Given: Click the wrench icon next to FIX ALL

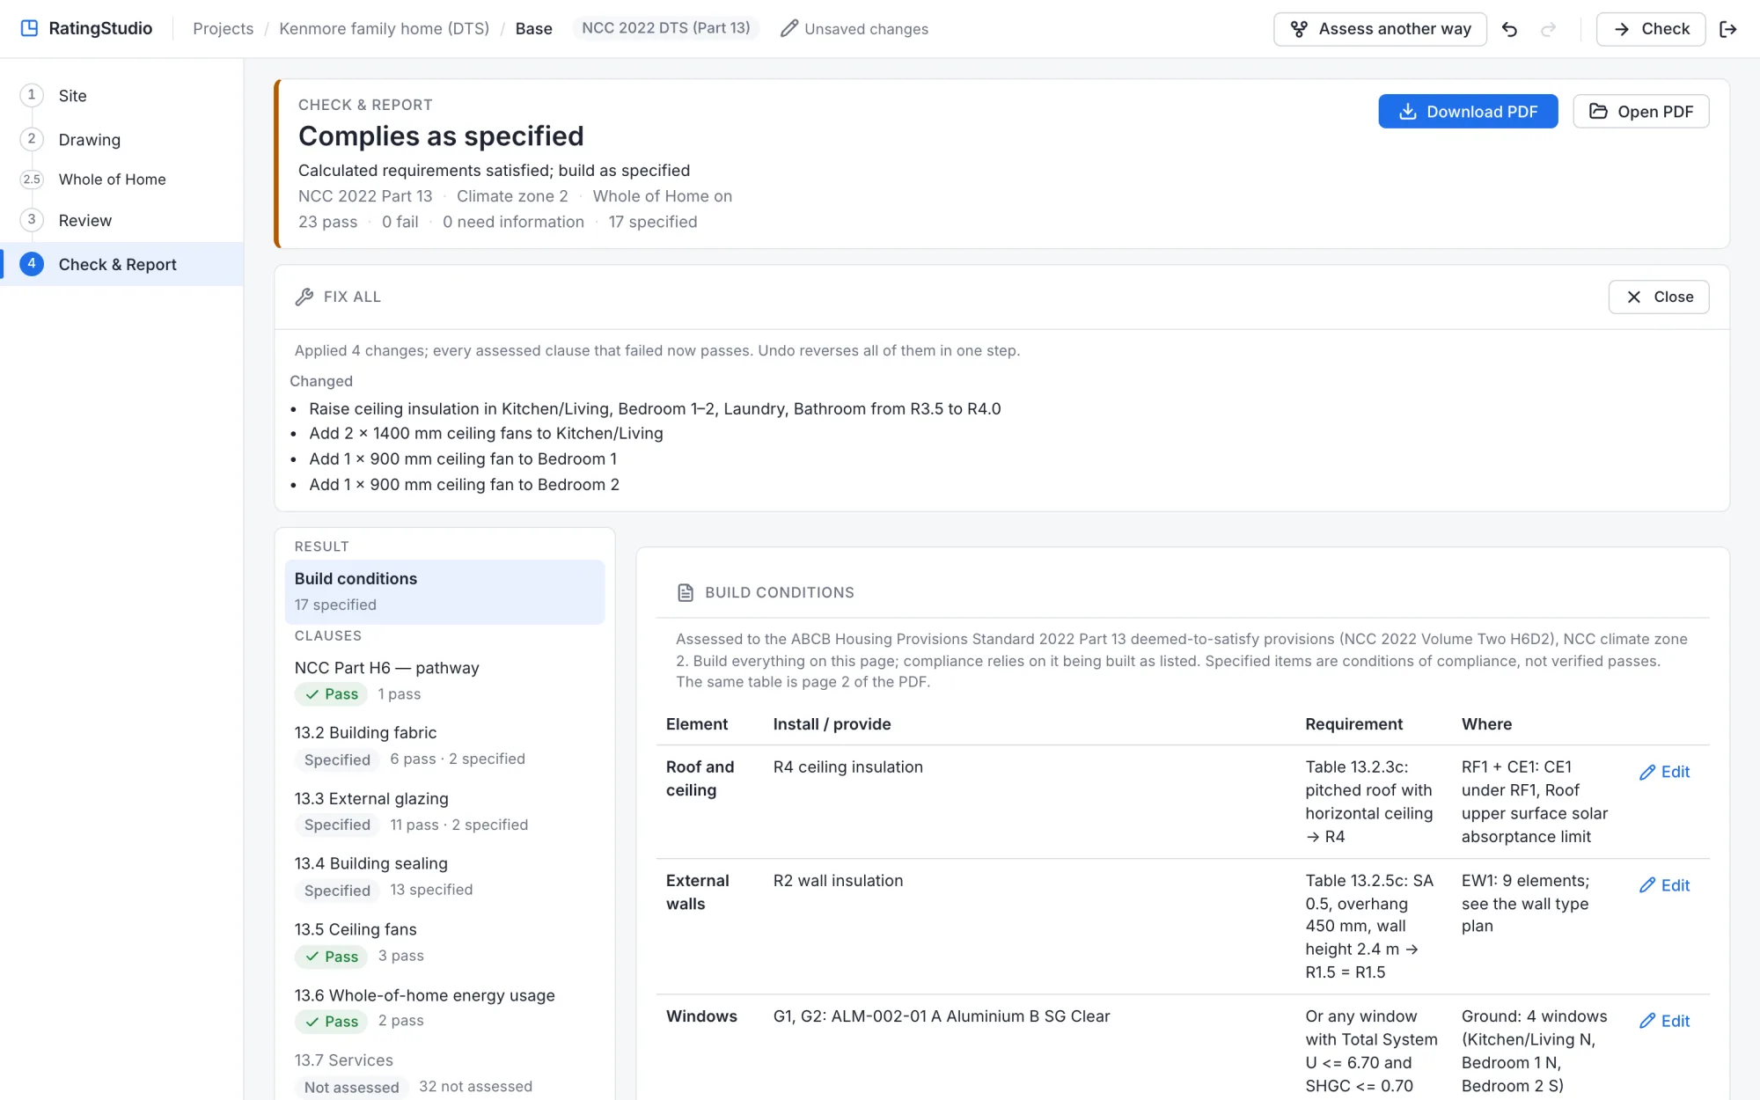Looking at the screenshot, I should click(x=304, y=297).
